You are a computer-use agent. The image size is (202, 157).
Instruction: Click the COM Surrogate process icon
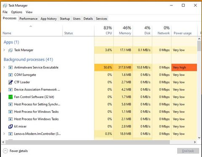pyautogui.click(x=11, y=75)
